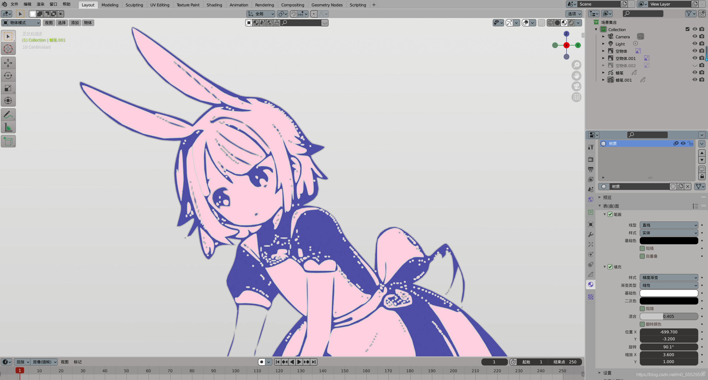708x380 pixels.
Task: Click the Add Cube tool
Action: [x=8, y=142]
